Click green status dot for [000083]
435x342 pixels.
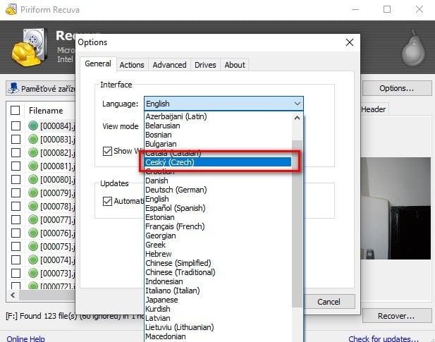(33, 139)
